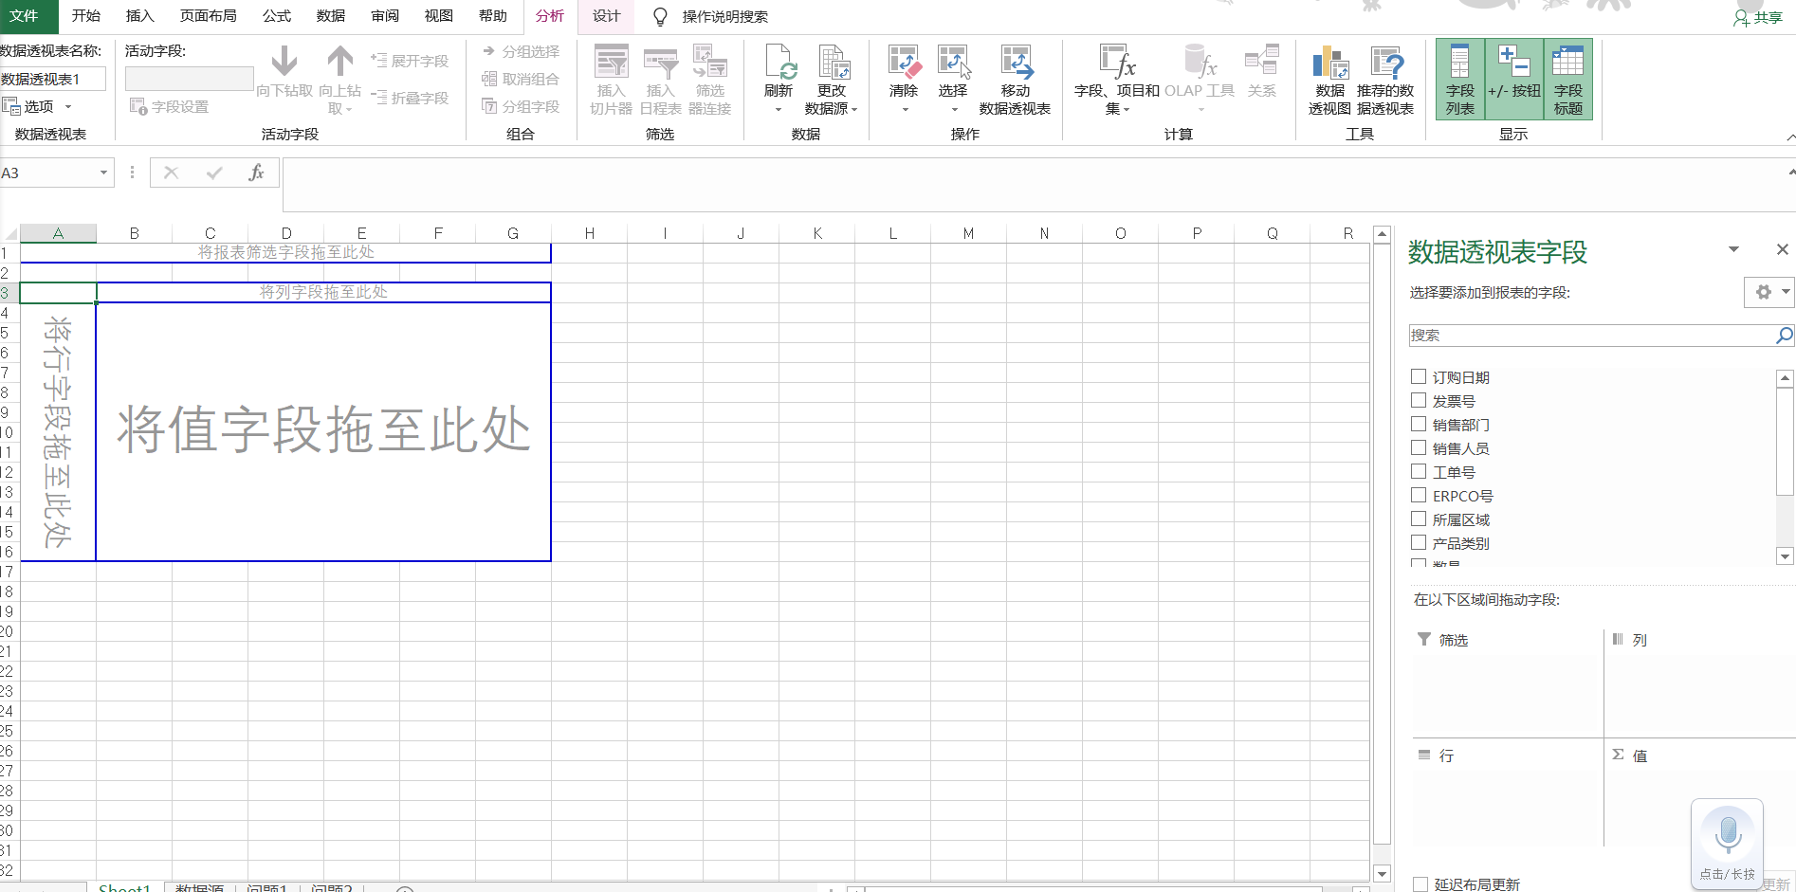
Task: Click the 操作说明搜索 lightbulb icon
Action: click(x=660, y=16)
